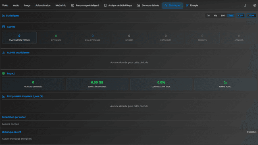Select the 7d period filter

tap(208, 16)
